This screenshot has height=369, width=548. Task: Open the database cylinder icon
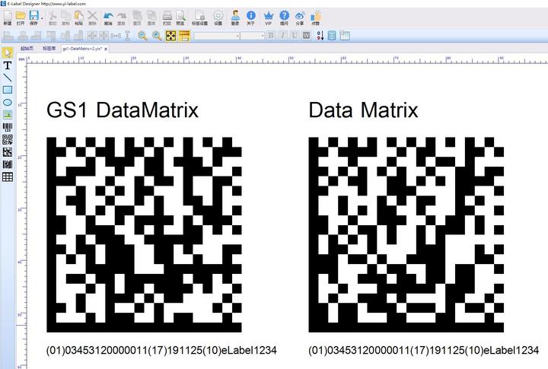tap(332, 36)
